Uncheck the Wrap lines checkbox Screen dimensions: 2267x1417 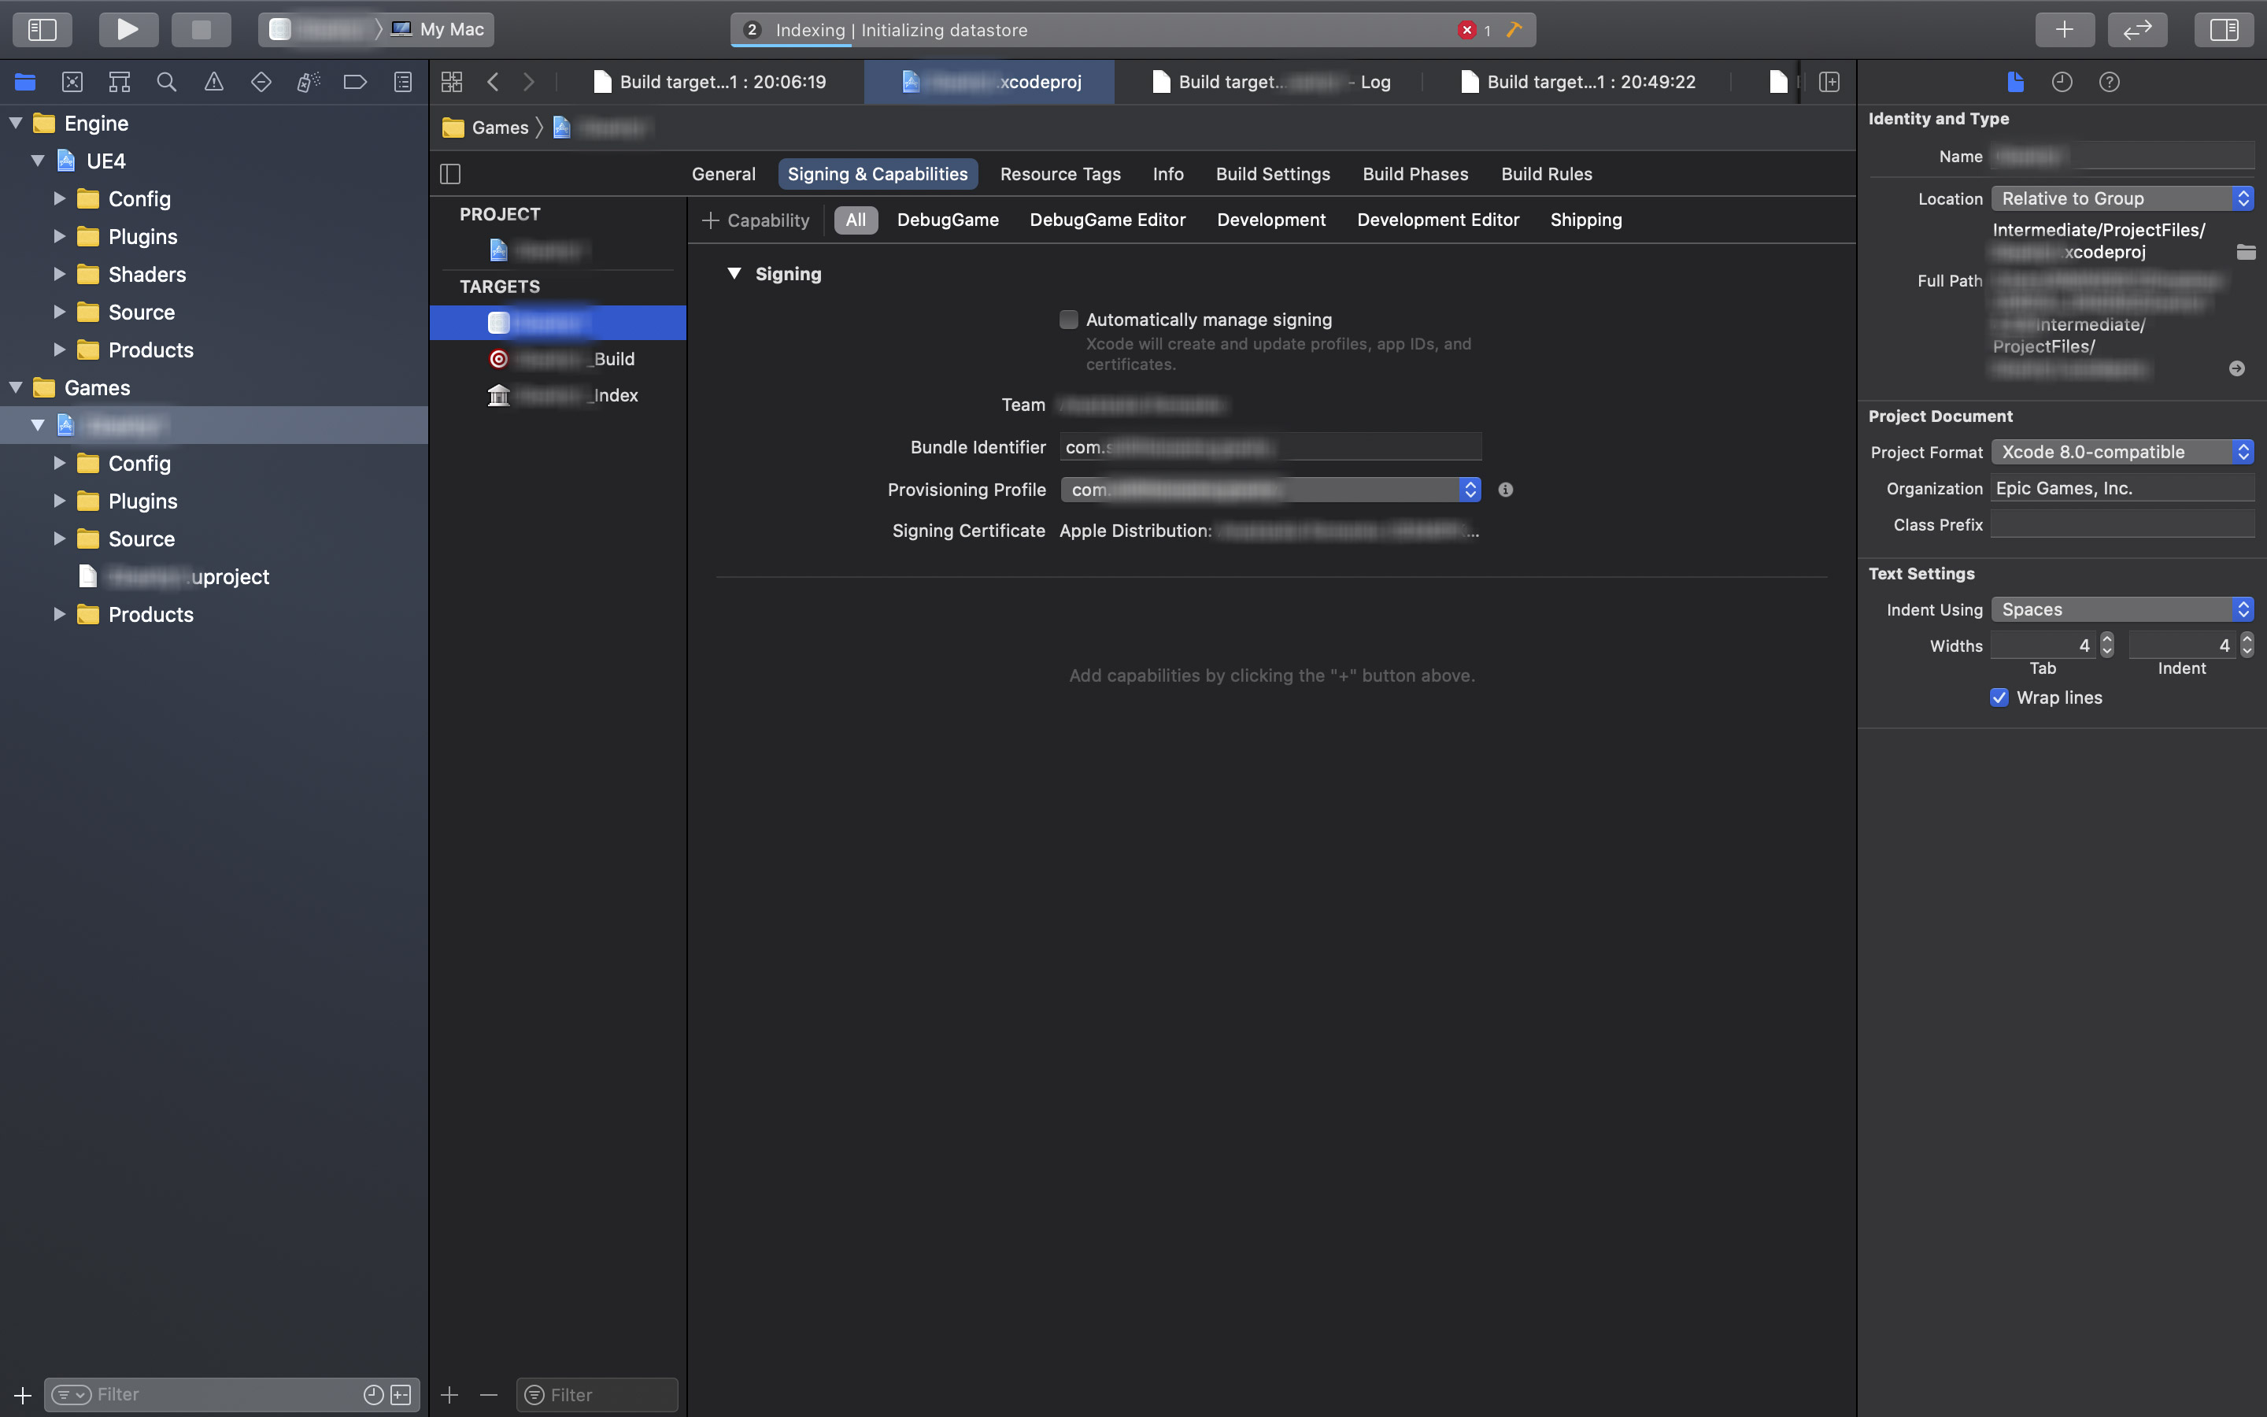(x=1999, y=697)
